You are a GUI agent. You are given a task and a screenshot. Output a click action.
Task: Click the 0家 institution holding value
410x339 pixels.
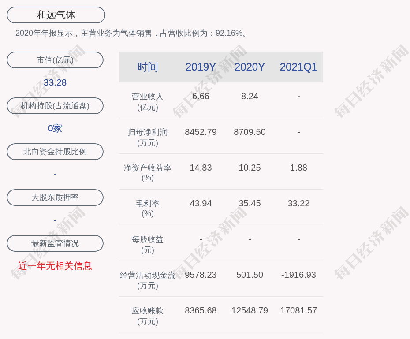[x=55, y=128]
